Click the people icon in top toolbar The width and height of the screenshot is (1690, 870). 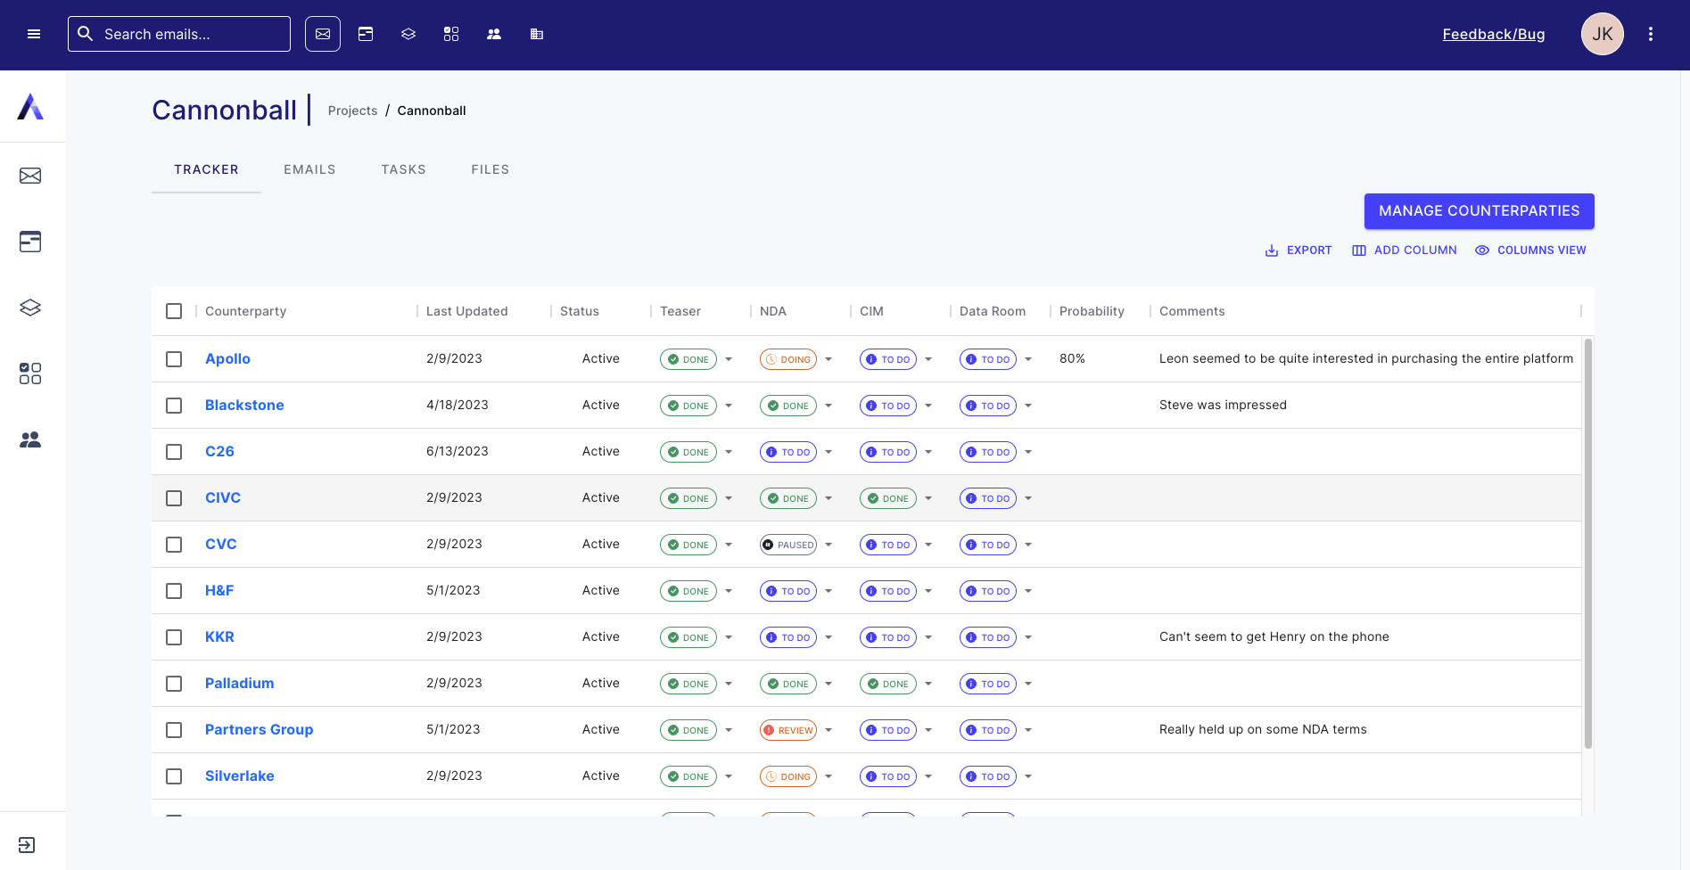(x=494, y=34)
